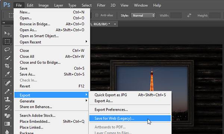Open the Style dropdown showing Normal

[143, 15]
